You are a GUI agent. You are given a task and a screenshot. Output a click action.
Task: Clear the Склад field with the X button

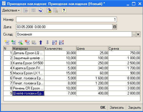[x=138, y=34]
